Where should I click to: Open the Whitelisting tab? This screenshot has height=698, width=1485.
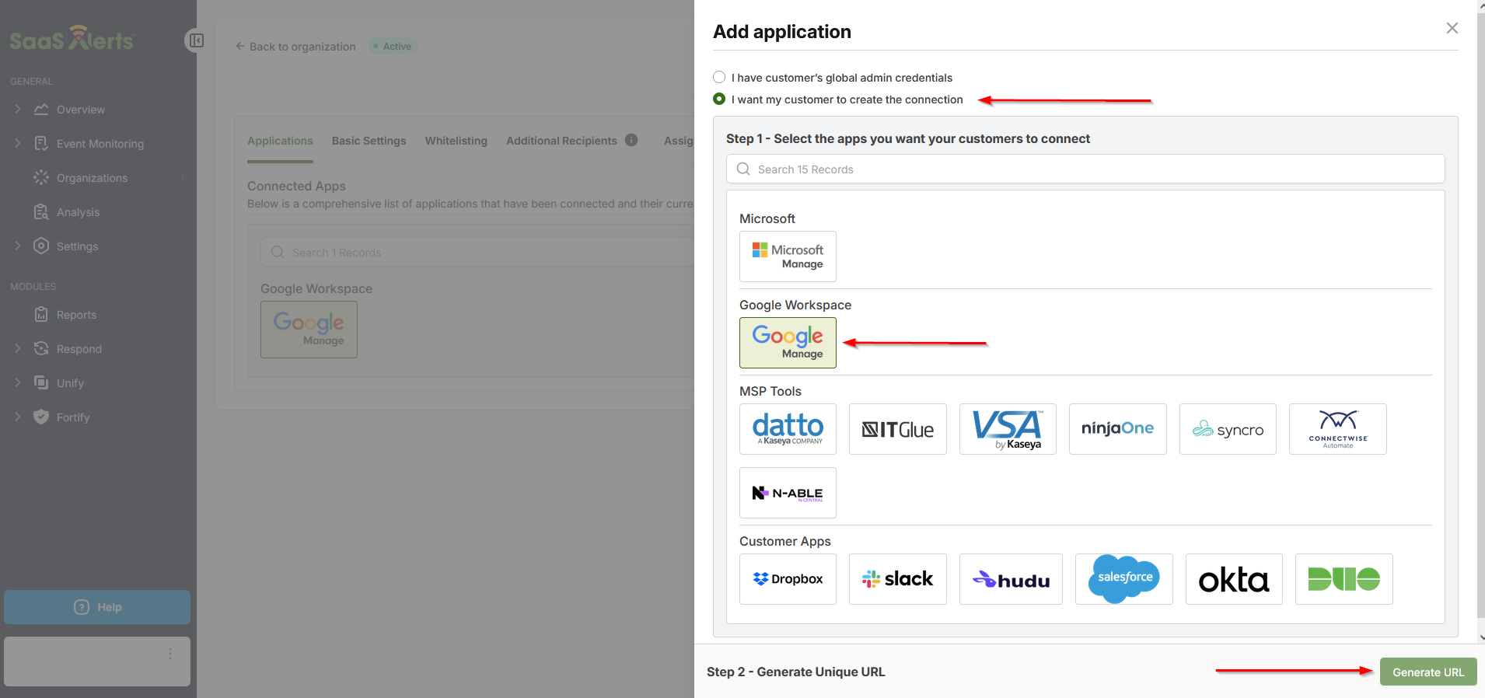(x=456, y=141)
